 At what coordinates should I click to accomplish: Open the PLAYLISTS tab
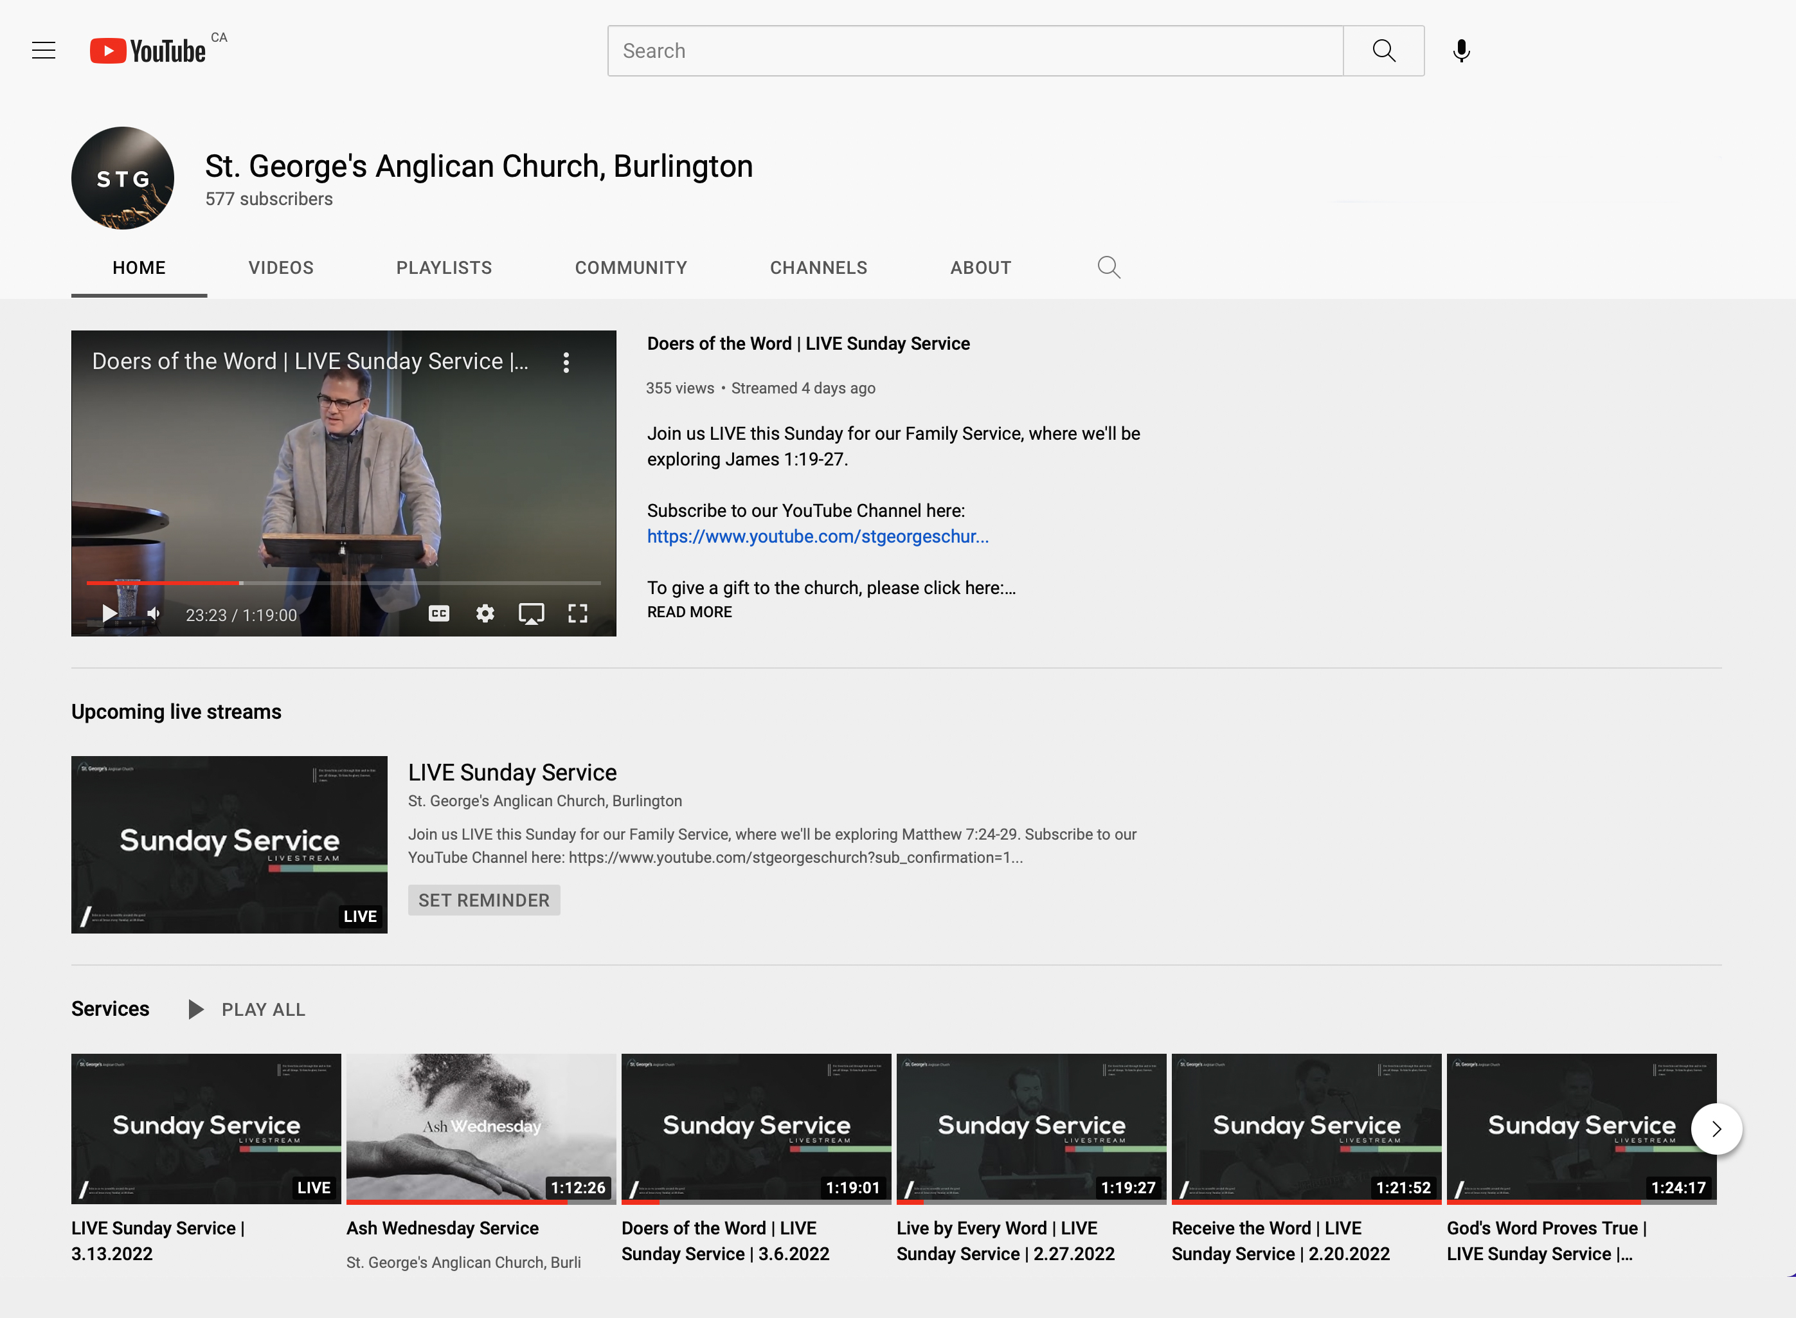click(444, 268)
